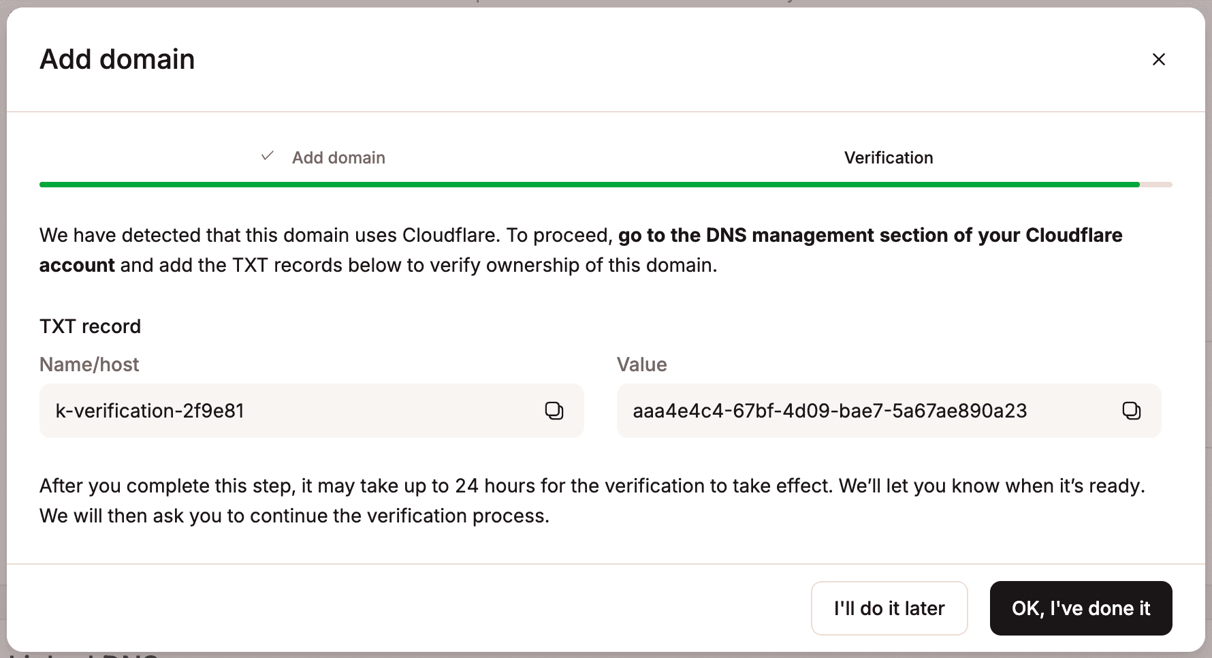Click the I'll do it later button

(889, 608)
